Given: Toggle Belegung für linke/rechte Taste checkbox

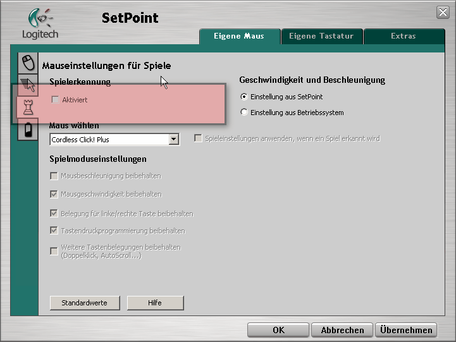Looking at the screenshot, I should coord(54,214).
